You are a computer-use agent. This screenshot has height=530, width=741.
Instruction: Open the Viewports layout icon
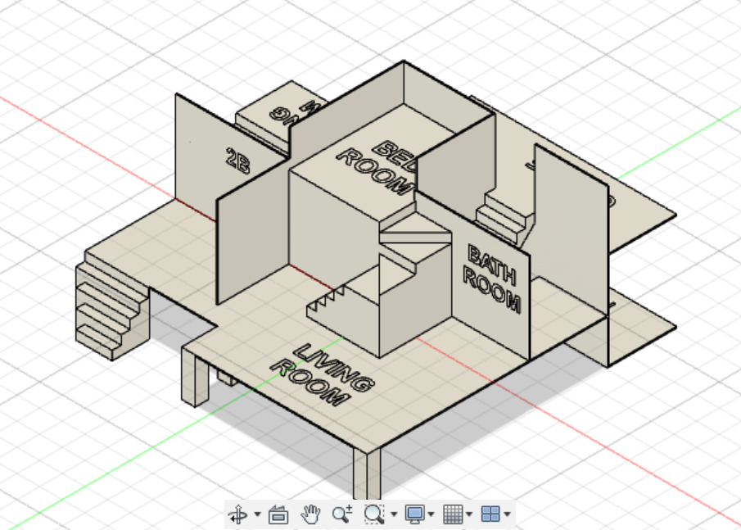490,514
